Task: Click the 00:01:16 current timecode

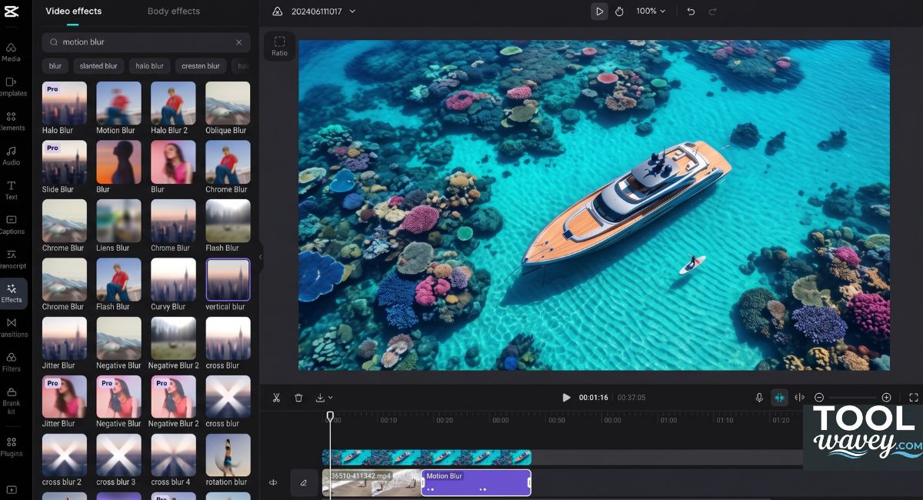Action: (594, 398)
